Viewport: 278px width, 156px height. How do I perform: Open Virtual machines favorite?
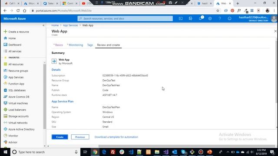click(x=16, y=103)
